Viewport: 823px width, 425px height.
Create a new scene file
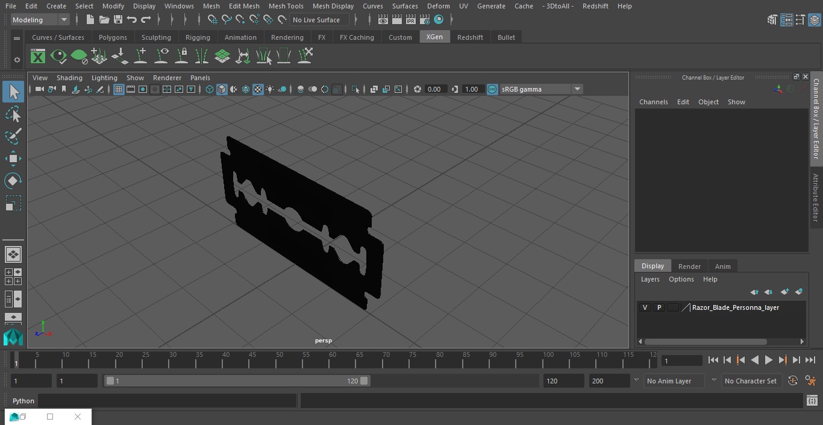[90, 20]
